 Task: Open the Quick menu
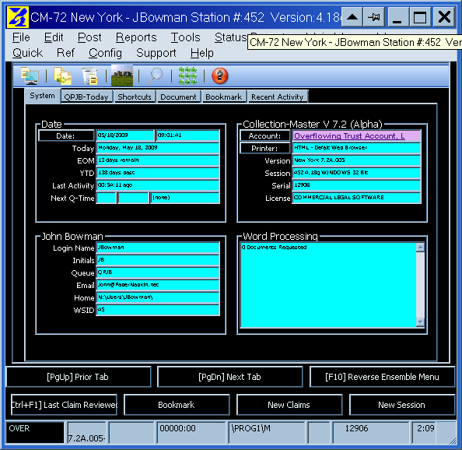[x=28, y=53]
